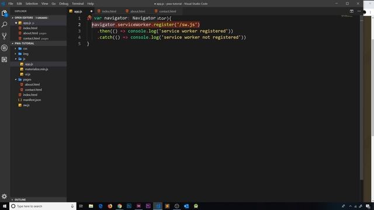This screenshot has height=210, width=374.
Task: Click the editor vertical scrollbar
Action: [362, 97]
